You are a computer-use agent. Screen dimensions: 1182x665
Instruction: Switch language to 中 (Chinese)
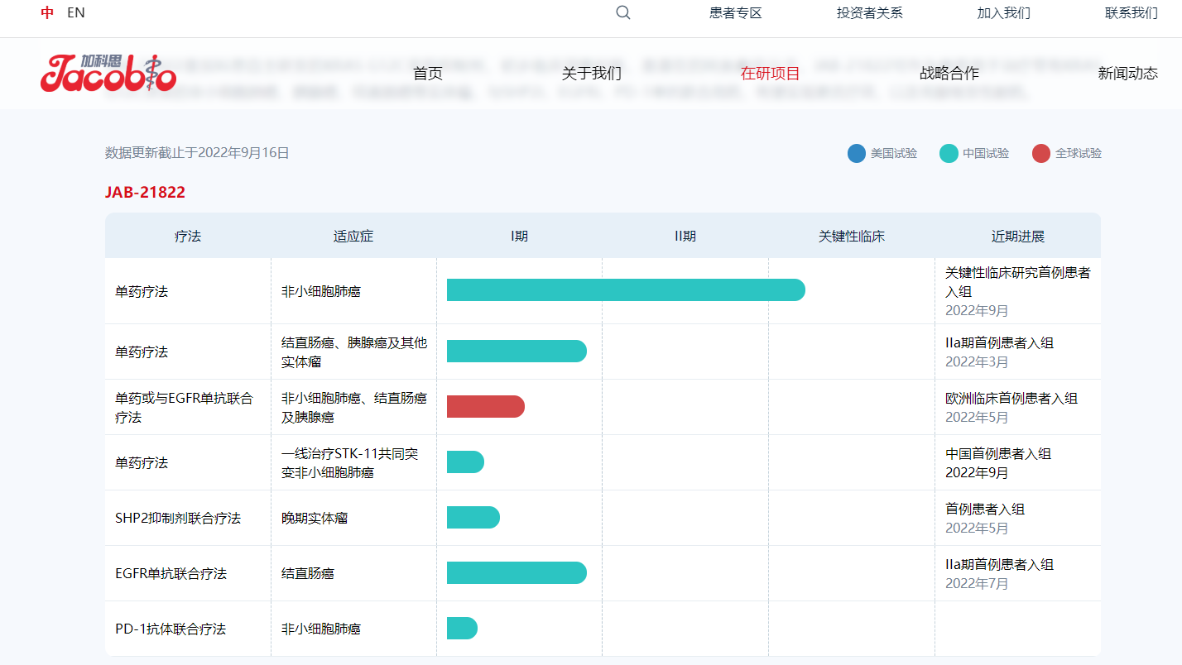[x=47, y=12]
